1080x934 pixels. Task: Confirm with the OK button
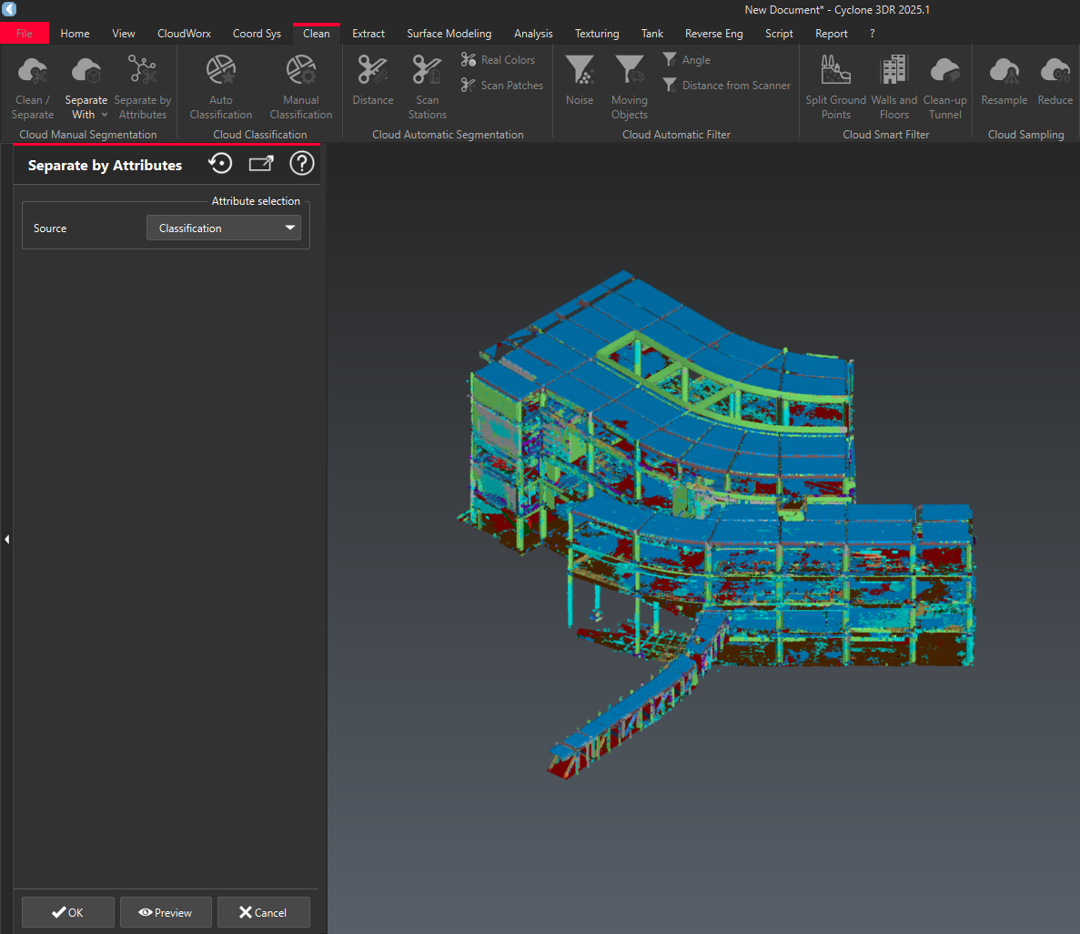click(68, 912)
